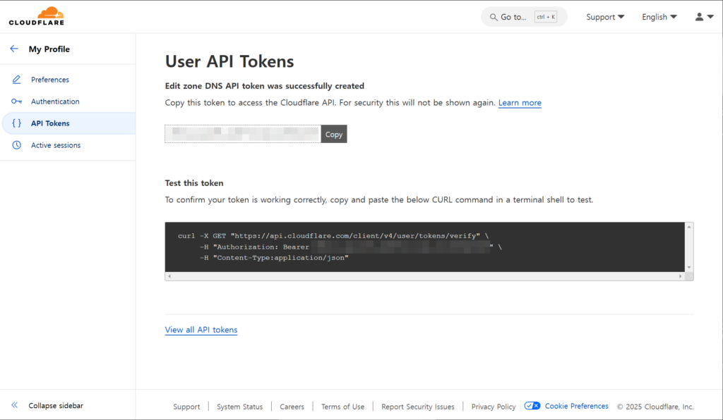
Task: Open the English language dropdown
Action: [x=659, y=17]
